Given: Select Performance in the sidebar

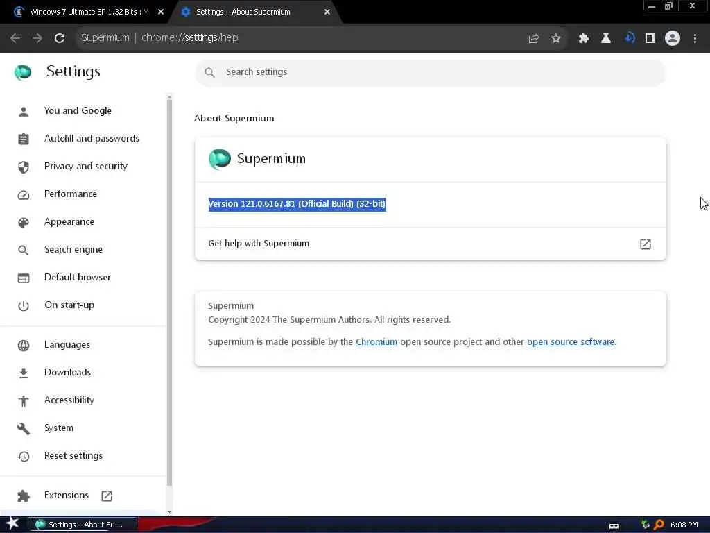Looking at the screenshot, I should click(71, 194).
